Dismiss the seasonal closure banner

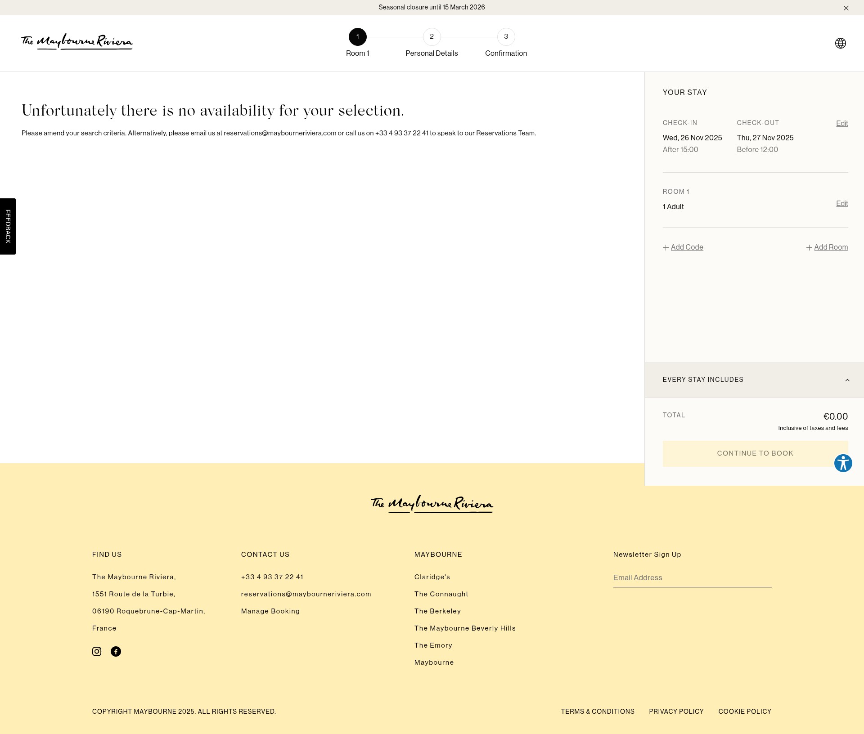846,8
